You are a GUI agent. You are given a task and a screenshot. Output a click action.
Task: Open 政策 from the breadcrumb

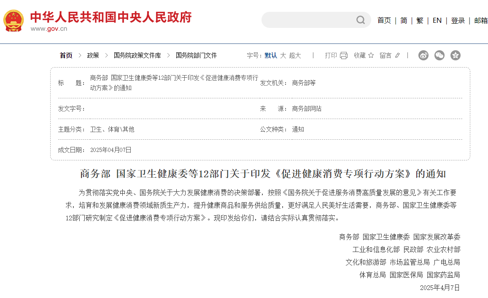pyautogui.click(x=93, y=55)
